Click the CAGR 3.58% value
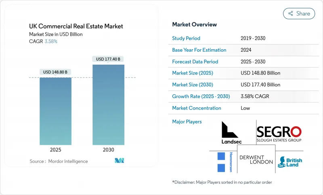This screenshot has width=323, height=195. [x=50, y=42]
